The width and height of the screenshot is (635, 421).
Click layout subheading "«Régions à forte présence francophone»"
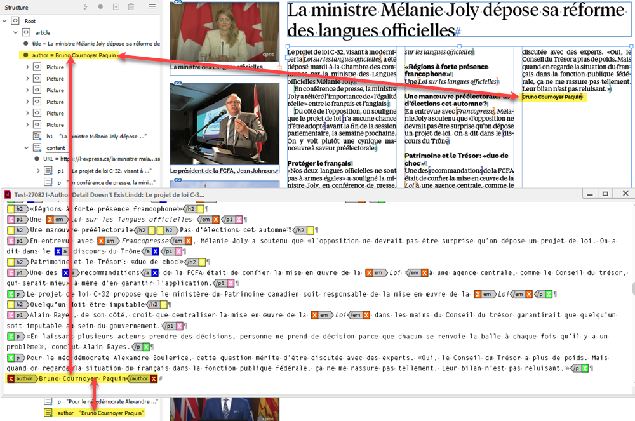coord(446,70)
